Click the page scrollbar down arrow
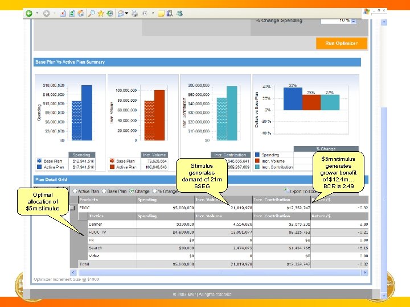Viewport: 410px width, 307px height. (384, 296)
